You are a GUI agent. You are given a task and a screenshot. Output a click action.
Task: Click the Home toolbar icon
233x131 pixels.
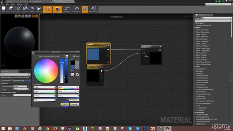click(32, 9)
